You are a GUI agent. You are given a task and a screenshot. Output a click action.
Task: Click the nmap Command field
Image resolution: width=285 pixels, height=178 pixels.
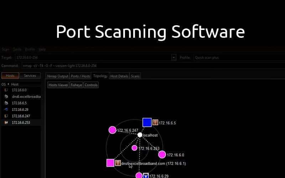click(x=153, y=66)
